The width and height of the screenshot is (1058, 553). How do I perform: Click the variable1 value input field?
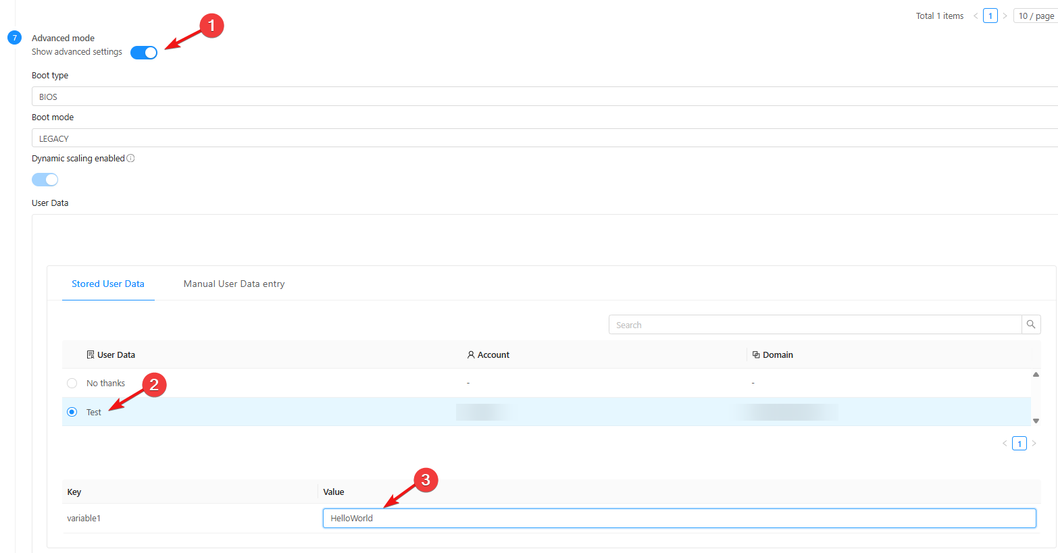tap(679, 519)
